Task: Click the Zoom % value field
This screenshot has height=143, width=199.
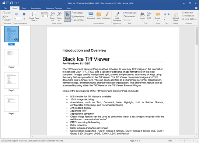Action: [43, 16]
